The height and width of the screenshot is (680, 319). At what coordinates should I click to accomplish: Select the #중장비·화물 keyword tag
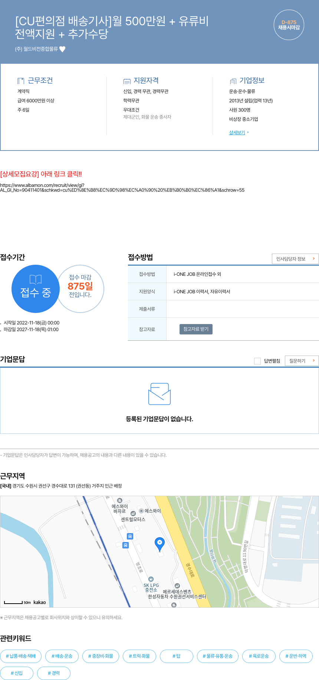101,656
